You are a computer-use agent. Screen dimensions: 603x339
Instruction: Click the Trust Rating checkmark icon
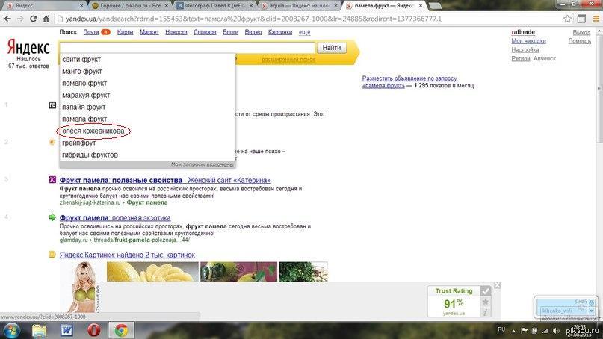(x=486, y=290)
